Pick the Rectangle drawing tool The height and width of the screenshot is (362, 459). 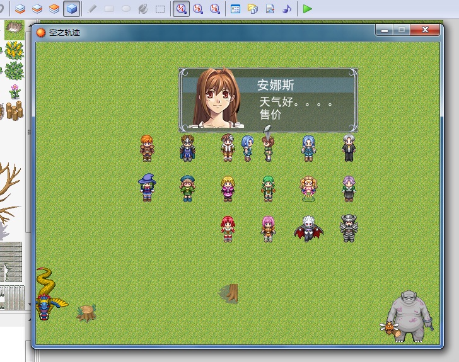[109, 9]
